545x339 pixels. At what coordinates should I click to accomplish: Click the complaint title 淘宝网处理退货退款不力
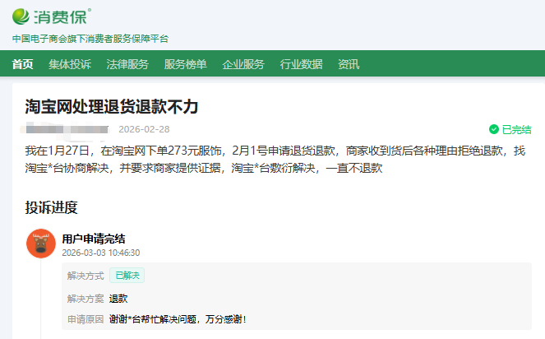tap(112, 107)
